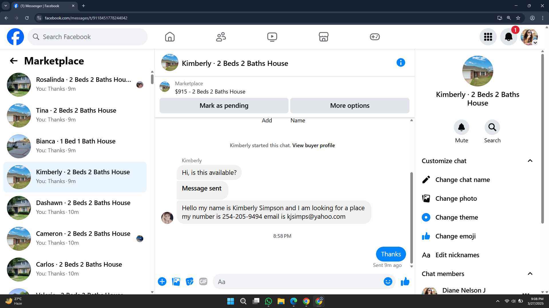Attach a photo with the image icon
The width and height of the screenshot is (549, 308).
click(x=176, y=281)
